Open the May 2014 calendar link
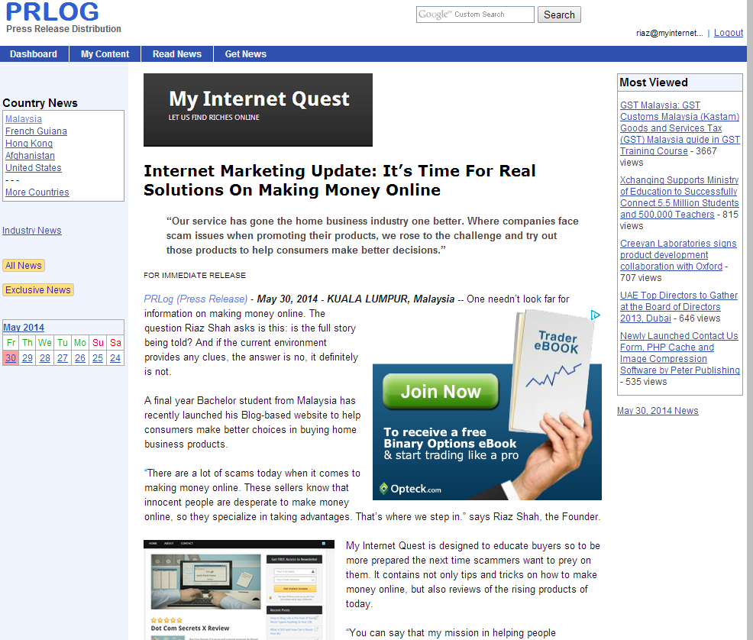This screenshot has height=640, width=753. [x=24, y=328]
